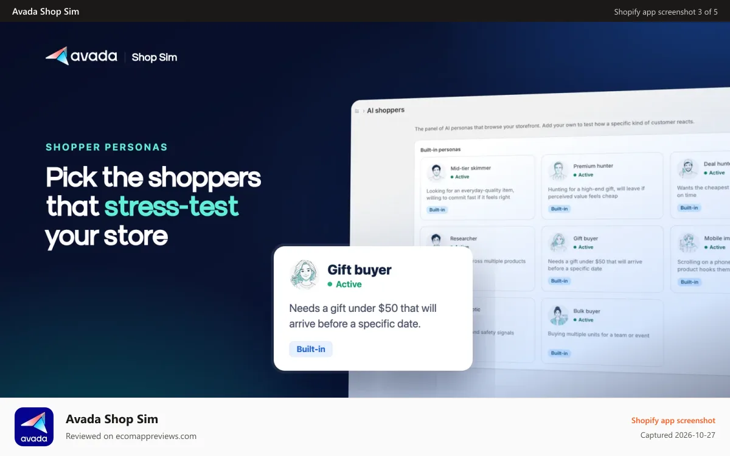Click the Active status on the Mobile persona card
The width and height of the screenshot is (730, 456).
click(716, 247)
